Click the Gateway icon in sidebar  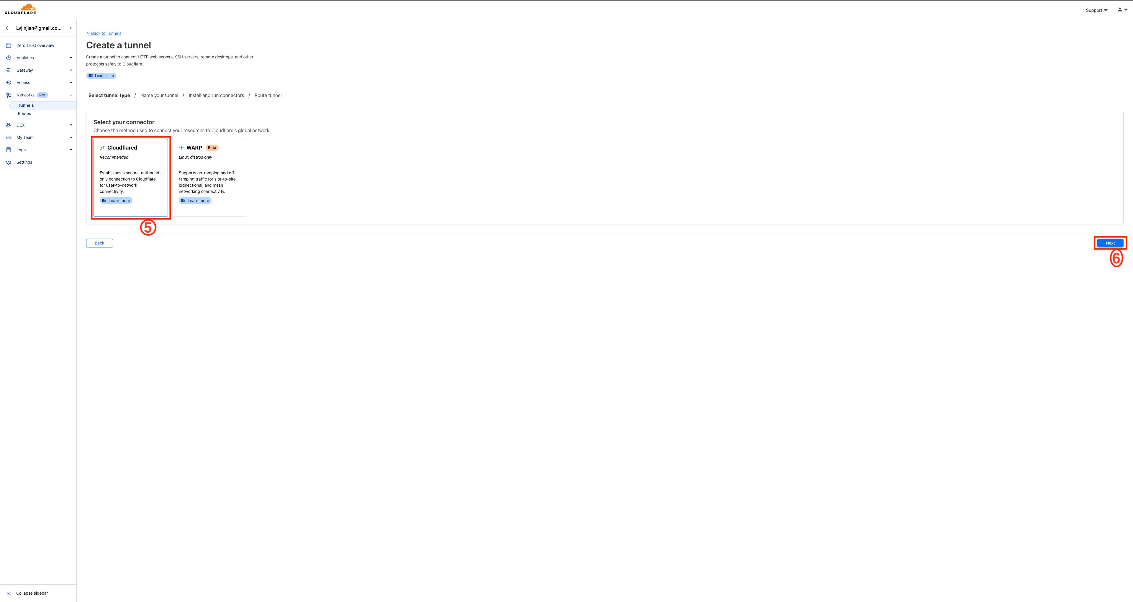[x=8, y=70]
